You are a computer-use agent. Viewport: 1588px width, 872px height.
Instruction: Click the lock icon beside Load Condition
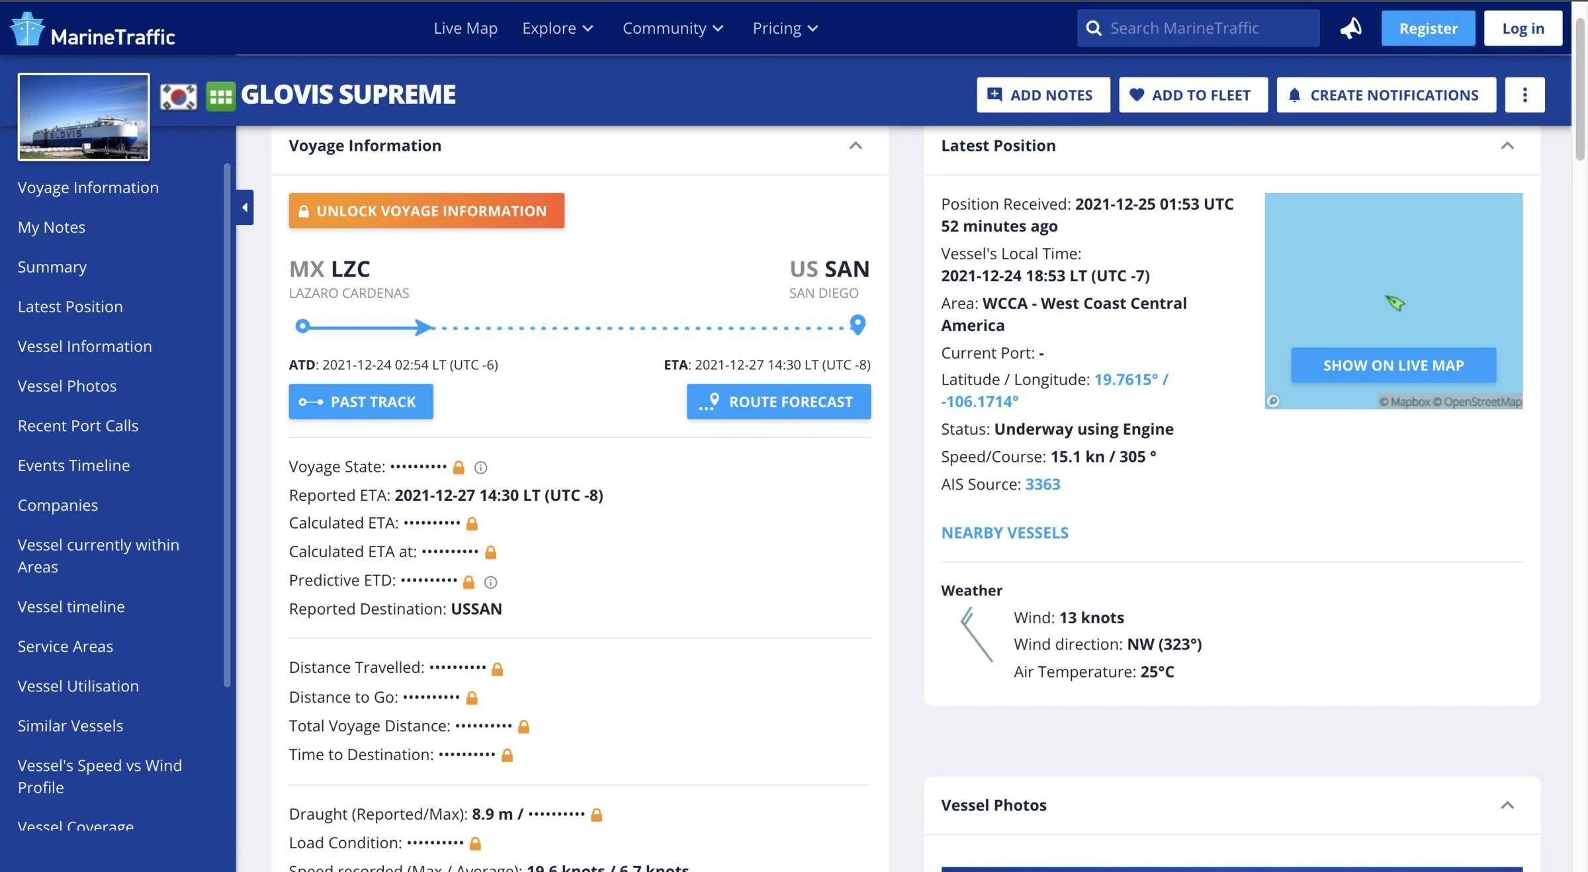tap(475, 843)
